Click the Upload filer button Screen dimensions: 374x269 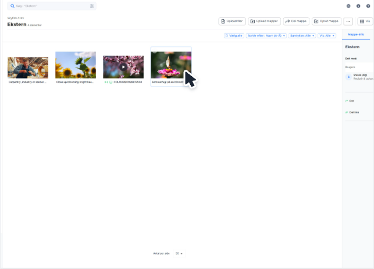[x=232, y=21]
